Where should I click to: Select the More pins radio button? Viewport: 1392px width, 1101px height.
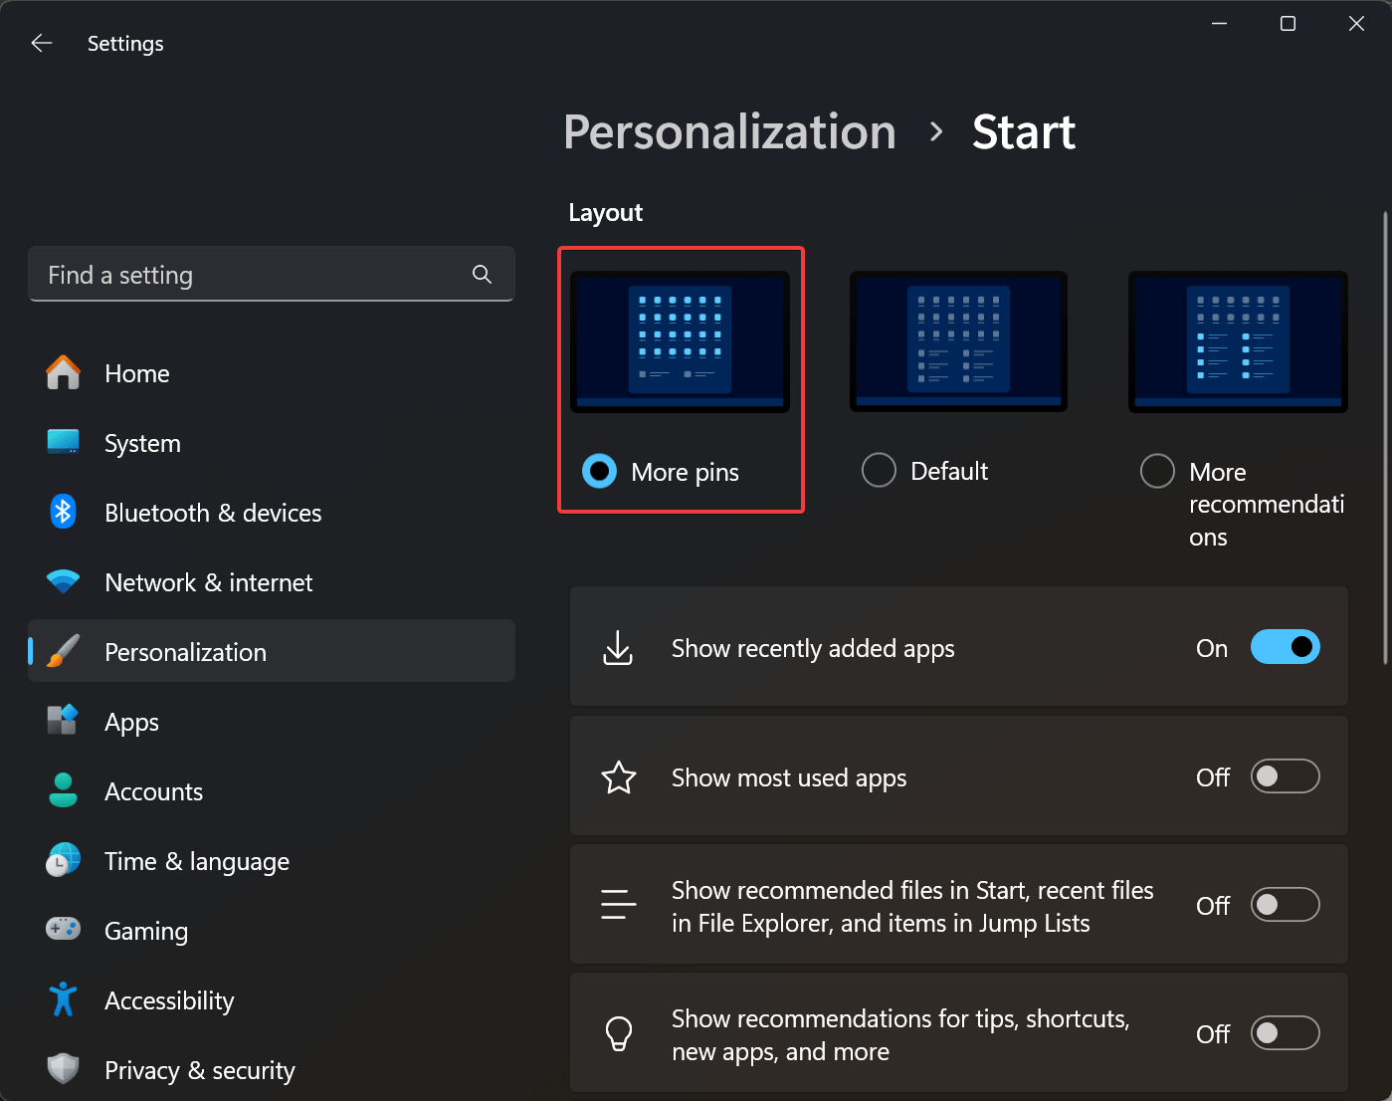click(x=599, y=471)
